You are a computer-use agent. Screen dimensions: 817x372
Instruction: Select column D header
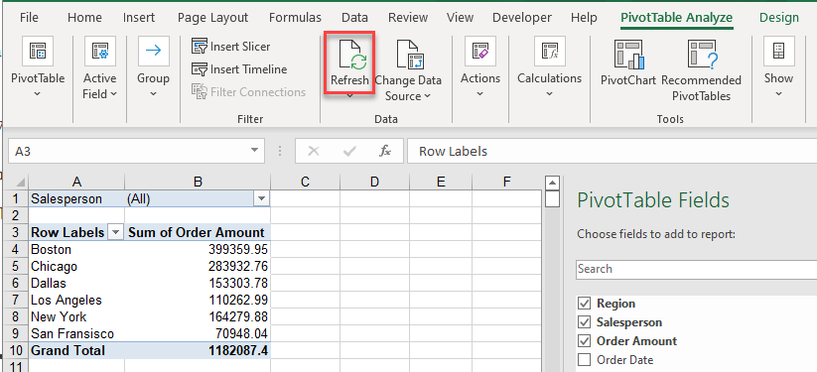[374, 182]
